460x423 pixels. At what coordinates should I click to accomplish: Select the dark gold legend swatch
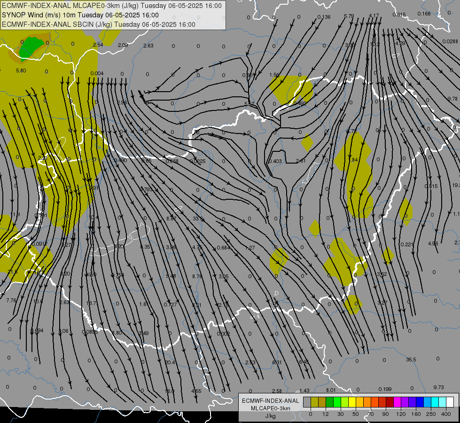point(322,402)
